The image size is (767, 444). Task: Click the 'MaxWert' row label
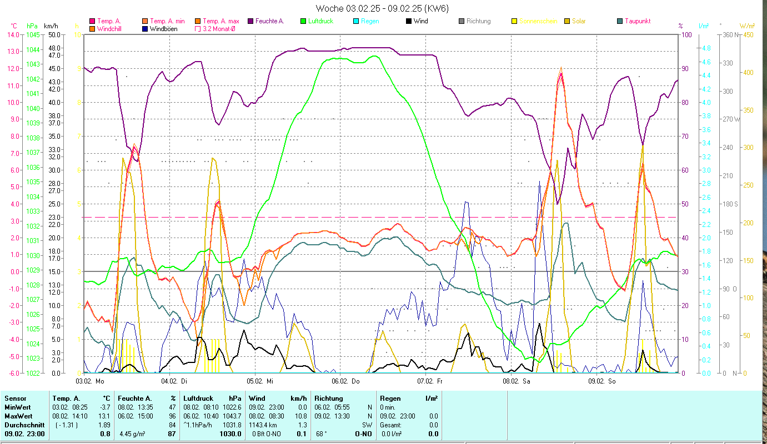coord(18,416)
